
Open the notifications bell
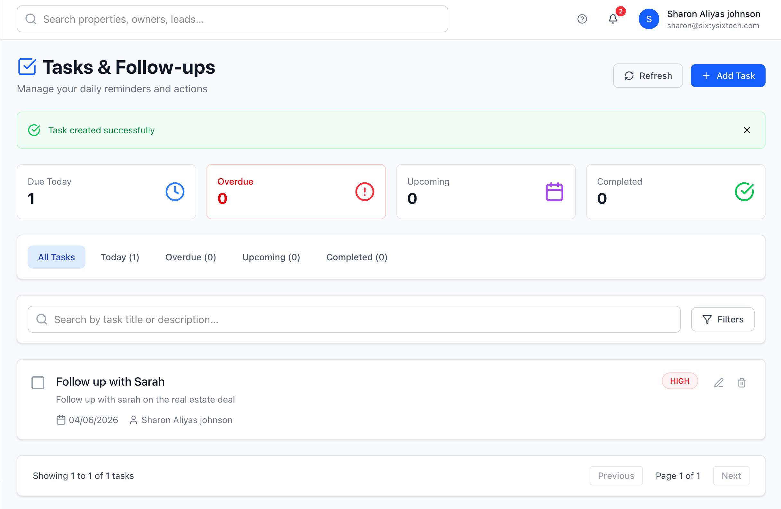click(613, 19)
